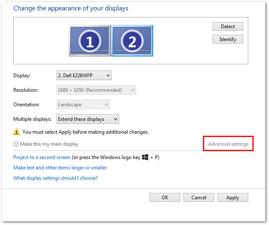Expand the Multiple displays dropdown

88,119
